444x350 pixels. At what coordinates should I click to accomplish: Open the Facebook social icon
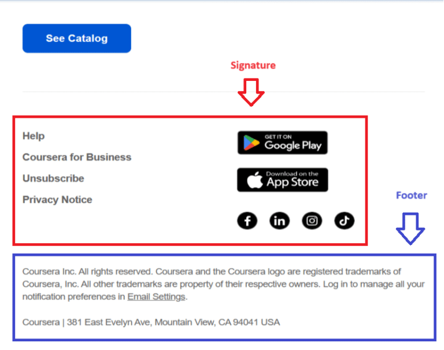pos(247,221)
